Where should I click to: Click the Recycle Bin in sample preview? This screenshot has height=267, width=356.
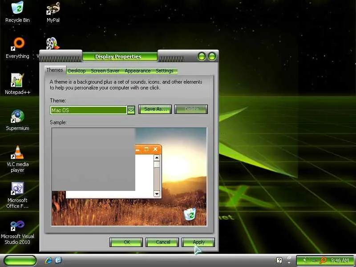click(x=190, y=214)
